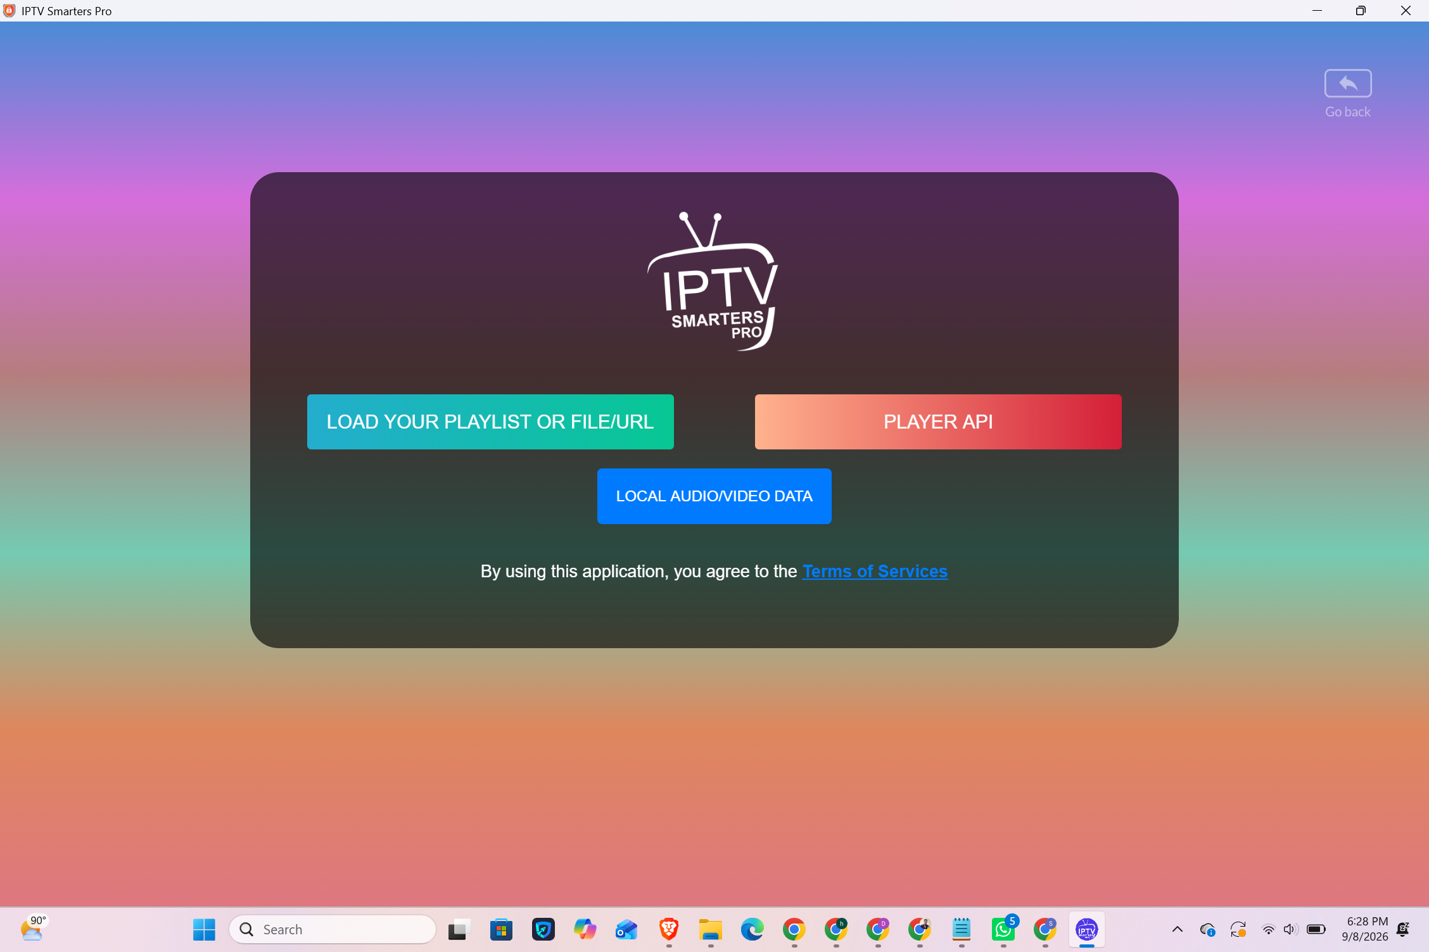The width and height of the screenshot is (1429, 952).
Task: Open the dark shield rocket app icon
Action: click(x=543, y=929)
